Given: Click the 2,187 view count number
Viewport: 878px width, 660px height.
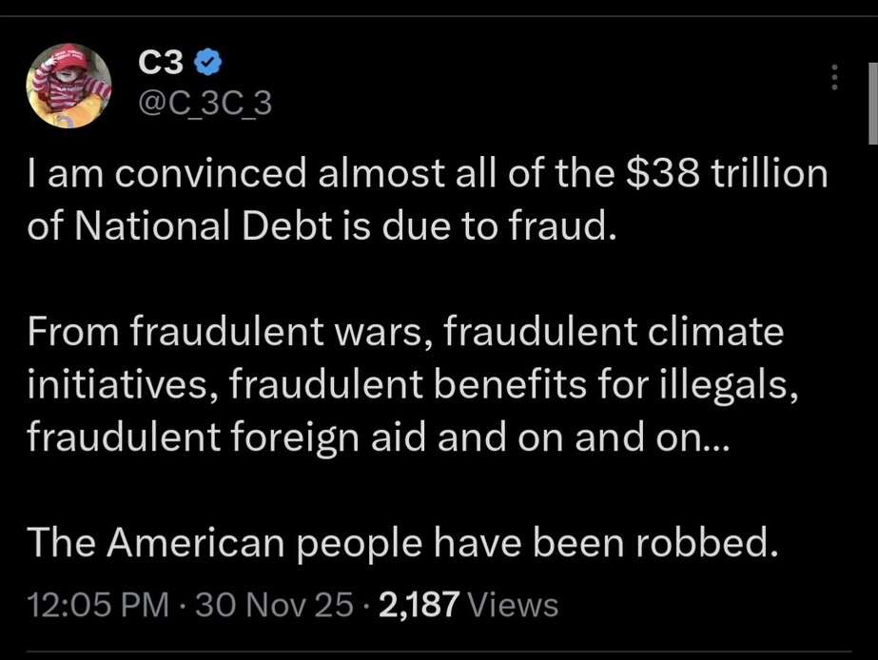Looking at the screenshot, I should point(419,604).
